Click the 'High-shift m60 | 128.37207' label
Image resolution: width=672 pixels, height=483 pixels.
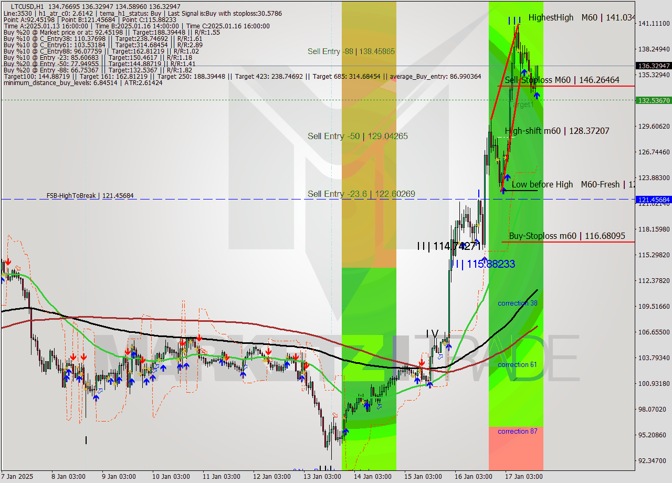pos(557,131)
